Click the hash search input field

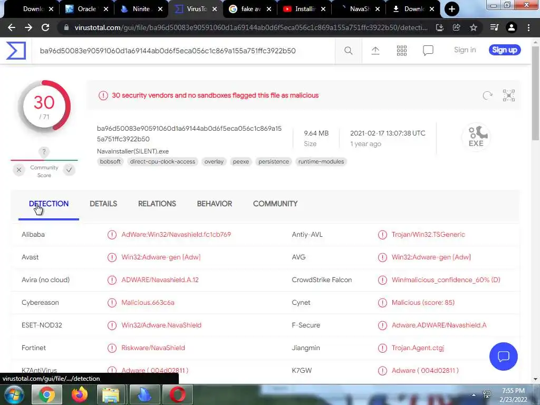point(183,51)
